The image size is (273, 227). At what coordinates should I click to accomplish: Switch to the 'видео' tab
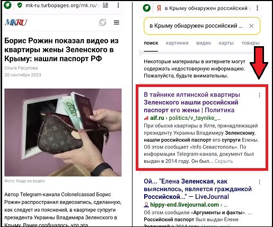click(204, 43)
